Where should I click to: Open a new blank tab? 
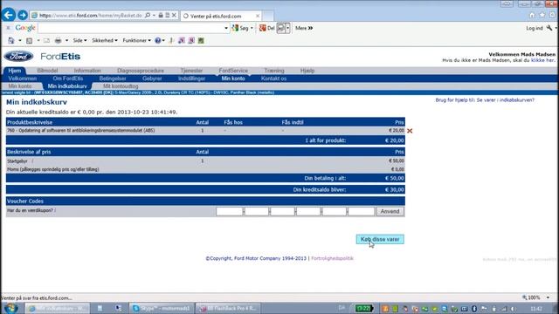tap(268, 16)
